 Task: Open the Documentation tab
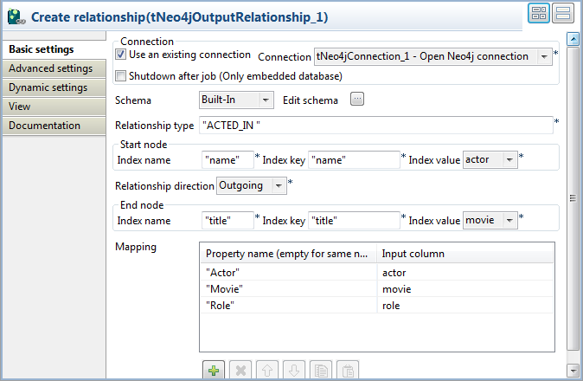click(44, 126)
